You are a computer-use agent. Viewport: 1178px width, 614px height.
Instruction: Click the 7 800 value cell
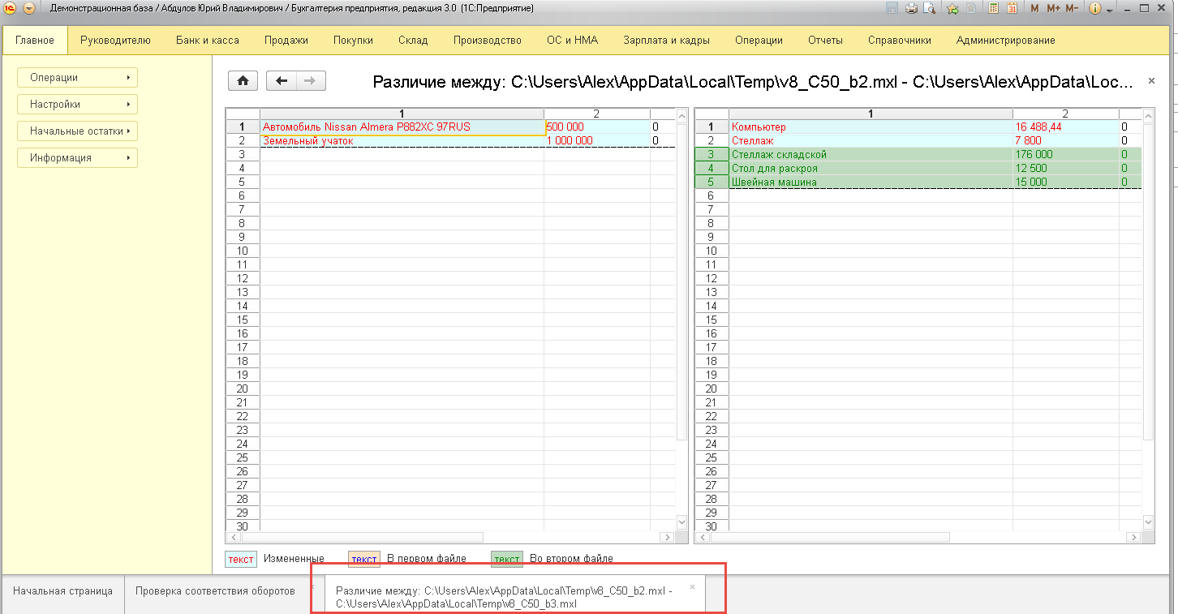pyautogui.click(x=1066, y=140)
